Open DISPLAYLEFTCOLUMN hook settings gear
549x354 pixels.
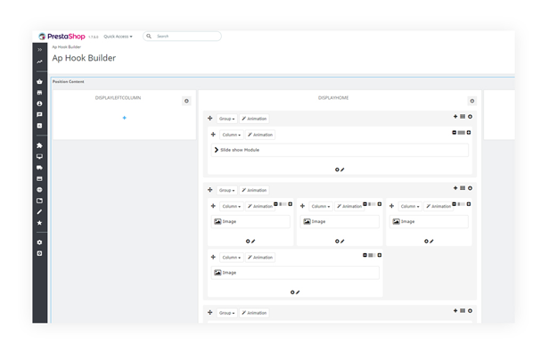(186, 101)
